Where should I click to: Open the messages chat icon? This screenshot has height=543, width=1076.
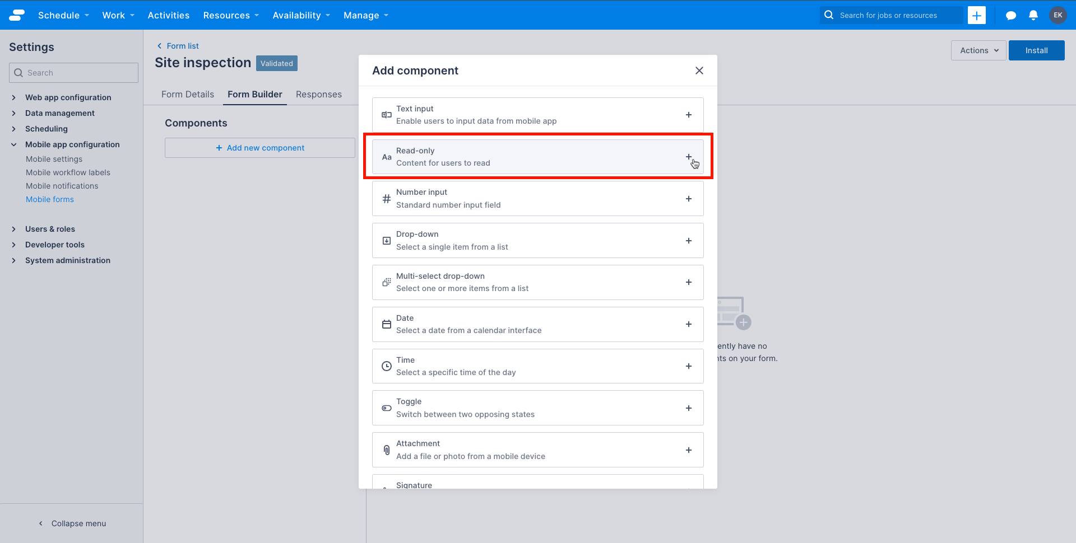coord(1011,15)
